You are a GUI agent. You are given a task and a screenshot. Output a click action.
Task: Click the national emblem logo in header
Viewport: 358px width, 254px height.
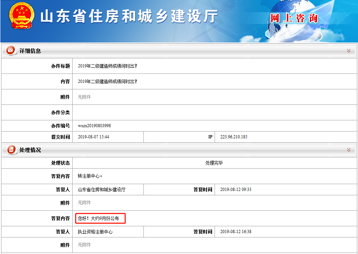[x=22, y=15]
